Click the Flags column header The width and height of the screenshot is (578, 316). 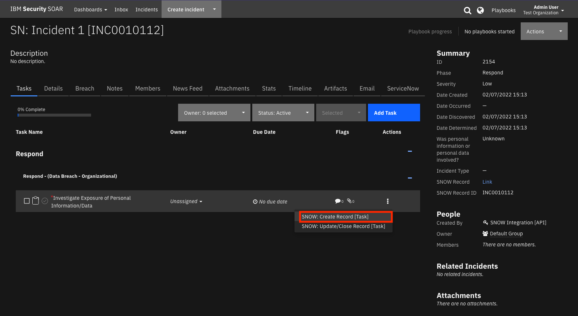(x=342, y=132)
